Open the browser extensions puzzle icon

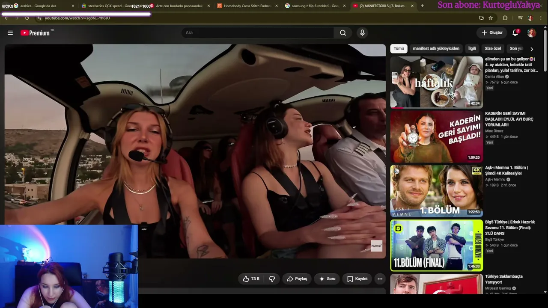pos(505,18)
